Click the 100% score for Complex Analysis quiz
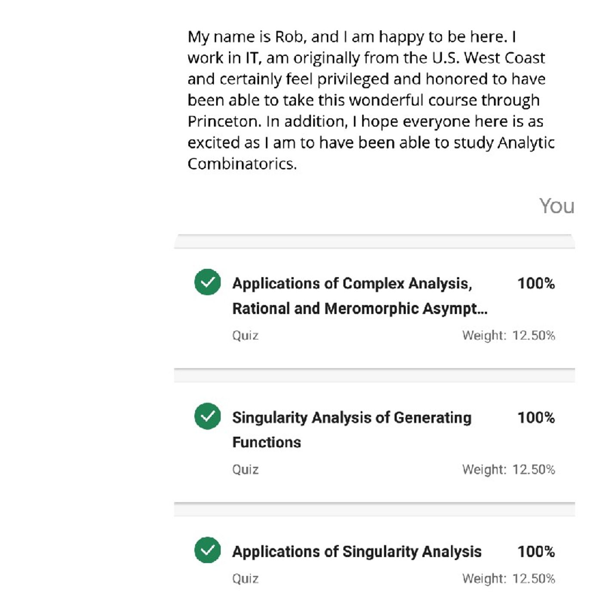The height and width of the screenshot is (602, 602). (536, 283)
